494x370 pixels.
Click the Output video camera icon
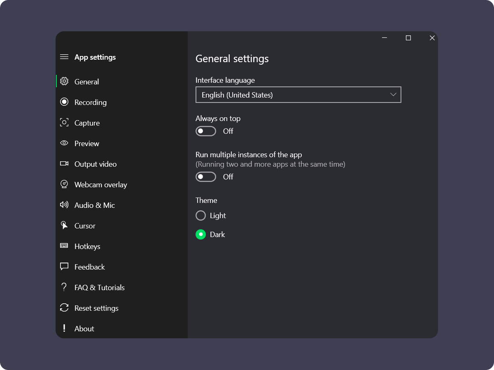click(64, 164)
